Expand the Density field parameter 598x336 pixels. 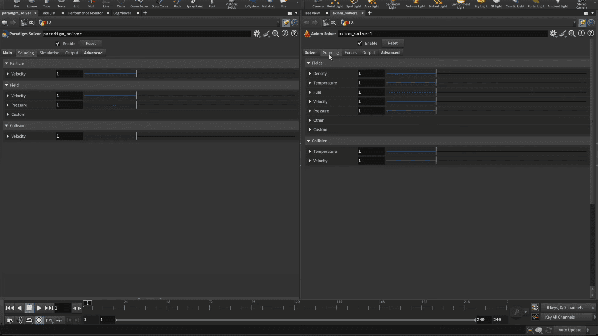coord(310,74)
